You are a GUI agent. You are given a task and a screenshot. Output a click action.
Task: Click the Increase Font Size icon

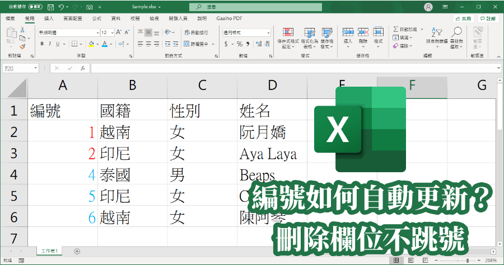pyautogui.click(x=119, y=32)
